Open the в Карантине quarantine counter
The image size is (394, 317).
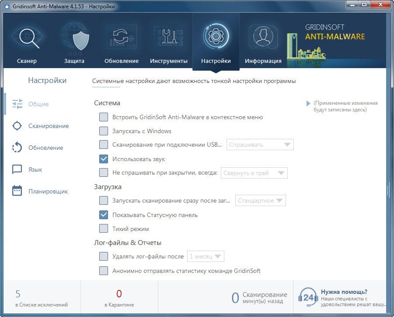(x=119, y=298)
